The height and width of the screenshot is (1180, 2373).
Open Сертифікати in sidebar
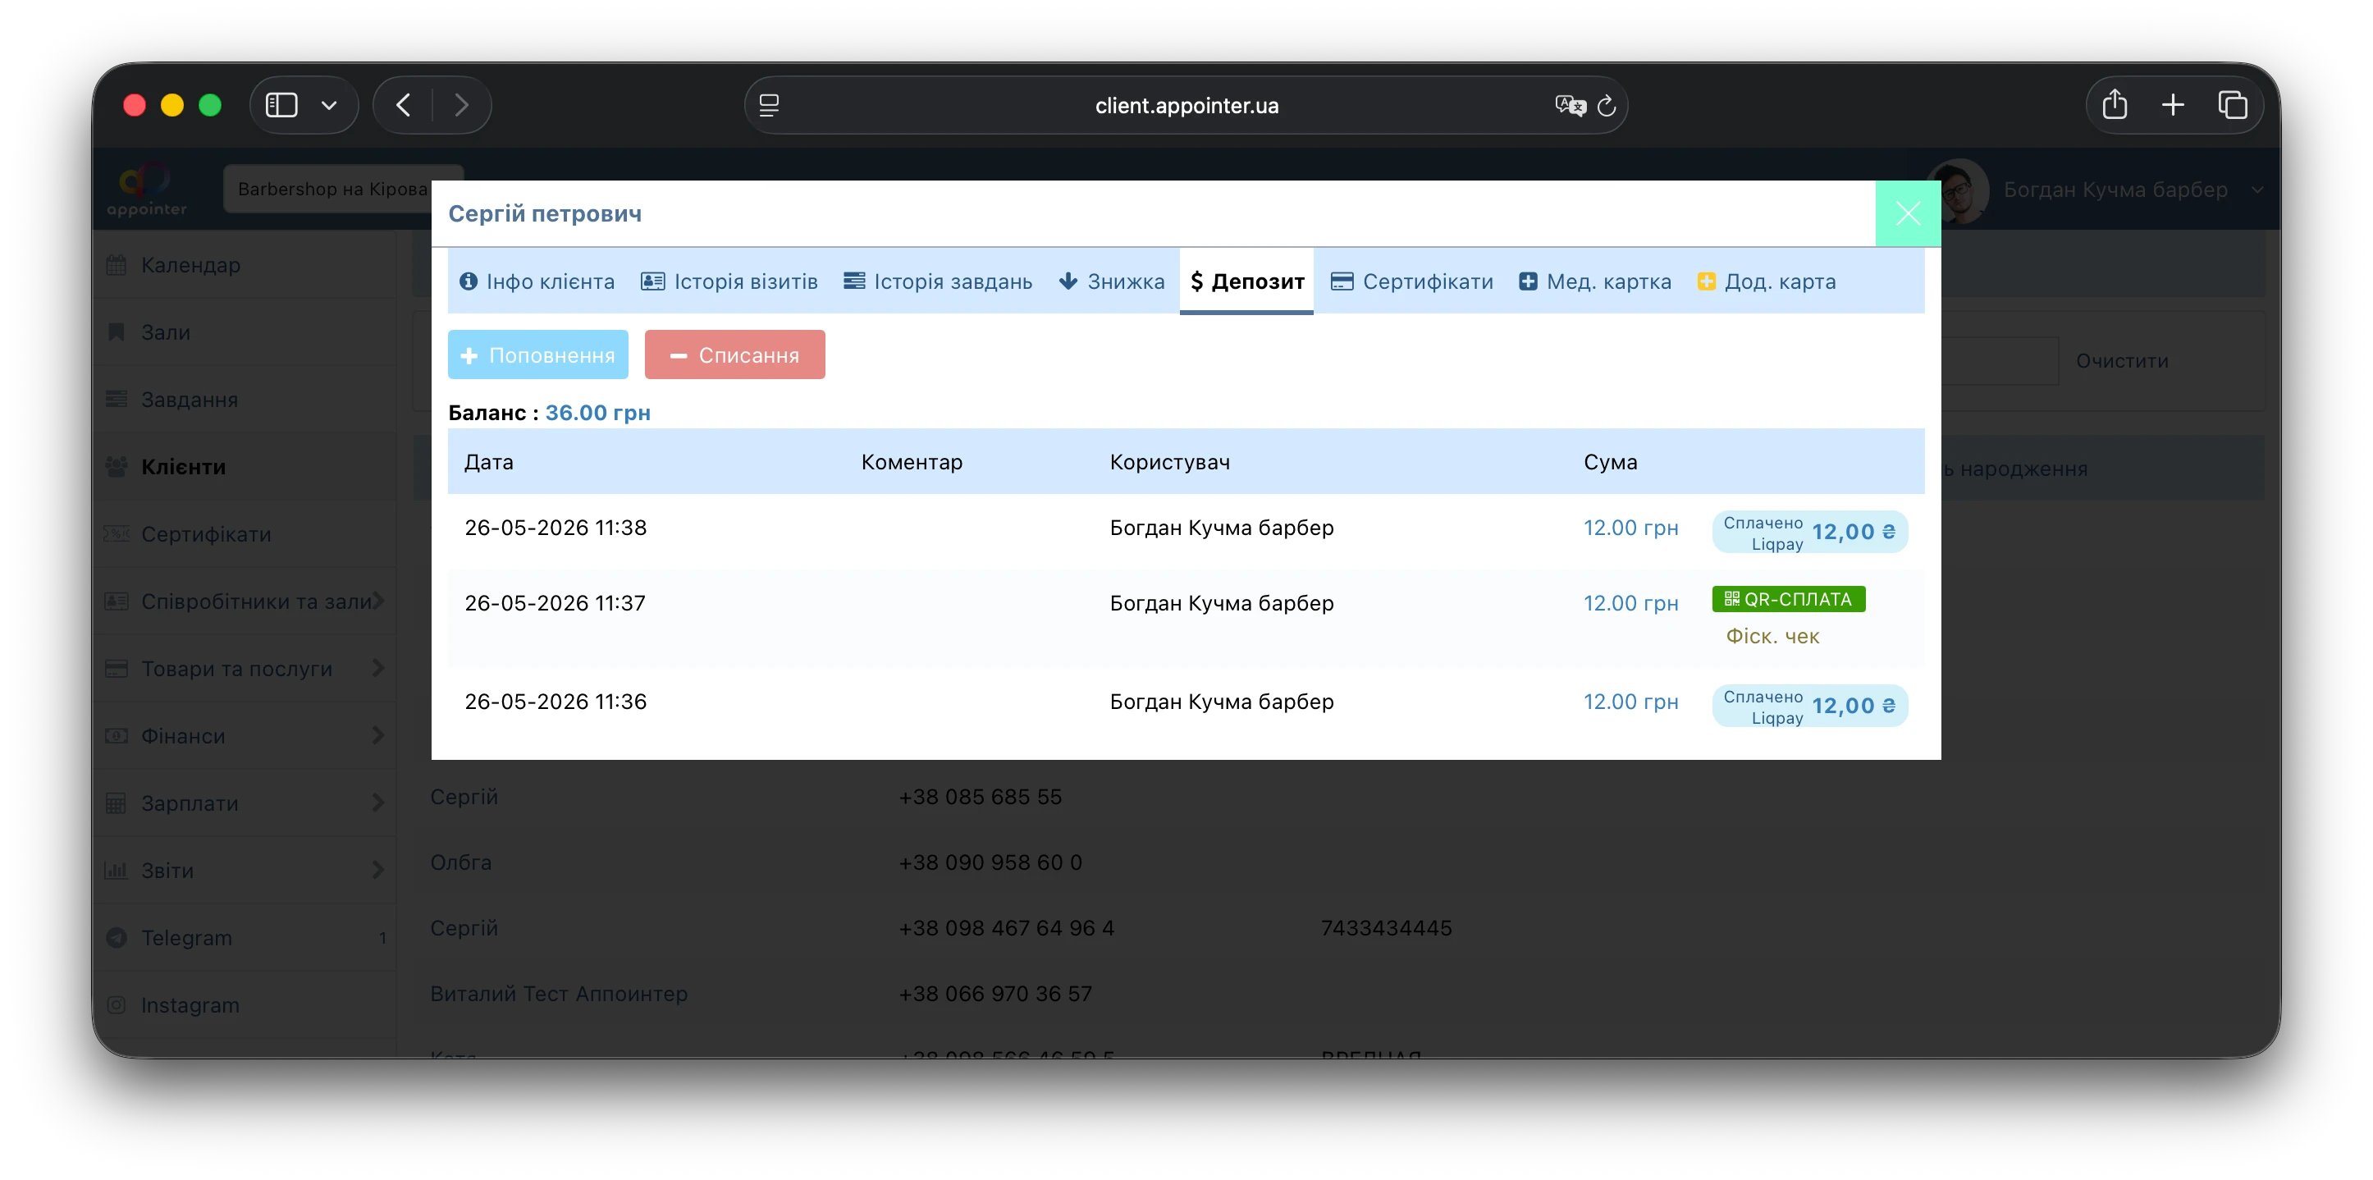[245, 533]
